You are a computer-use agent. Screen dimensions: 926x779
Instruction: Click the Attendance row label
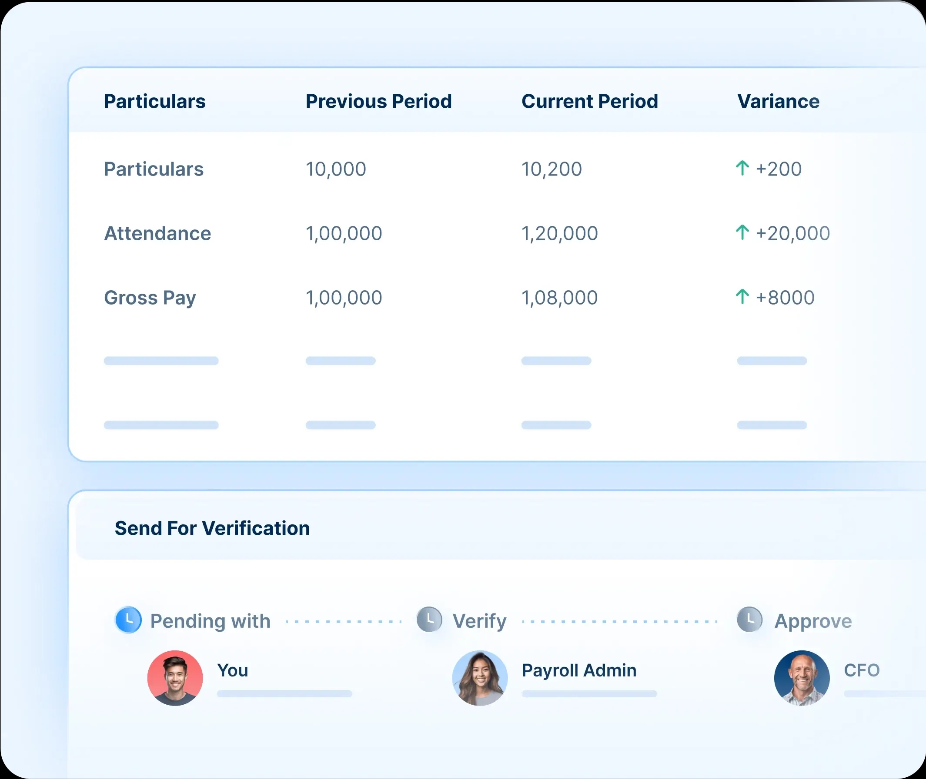pyautogui.click(x=157, y=233)
